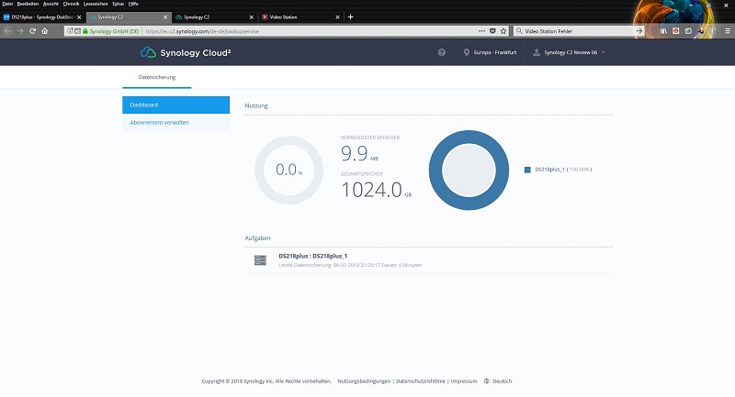Open the Lesezeichen menu
735x397 pixels.
[x=96, y=4]
